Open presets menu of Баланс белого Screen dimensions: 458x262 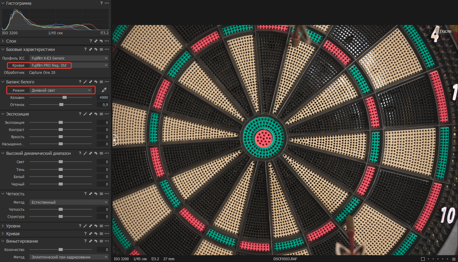point(101,82)
